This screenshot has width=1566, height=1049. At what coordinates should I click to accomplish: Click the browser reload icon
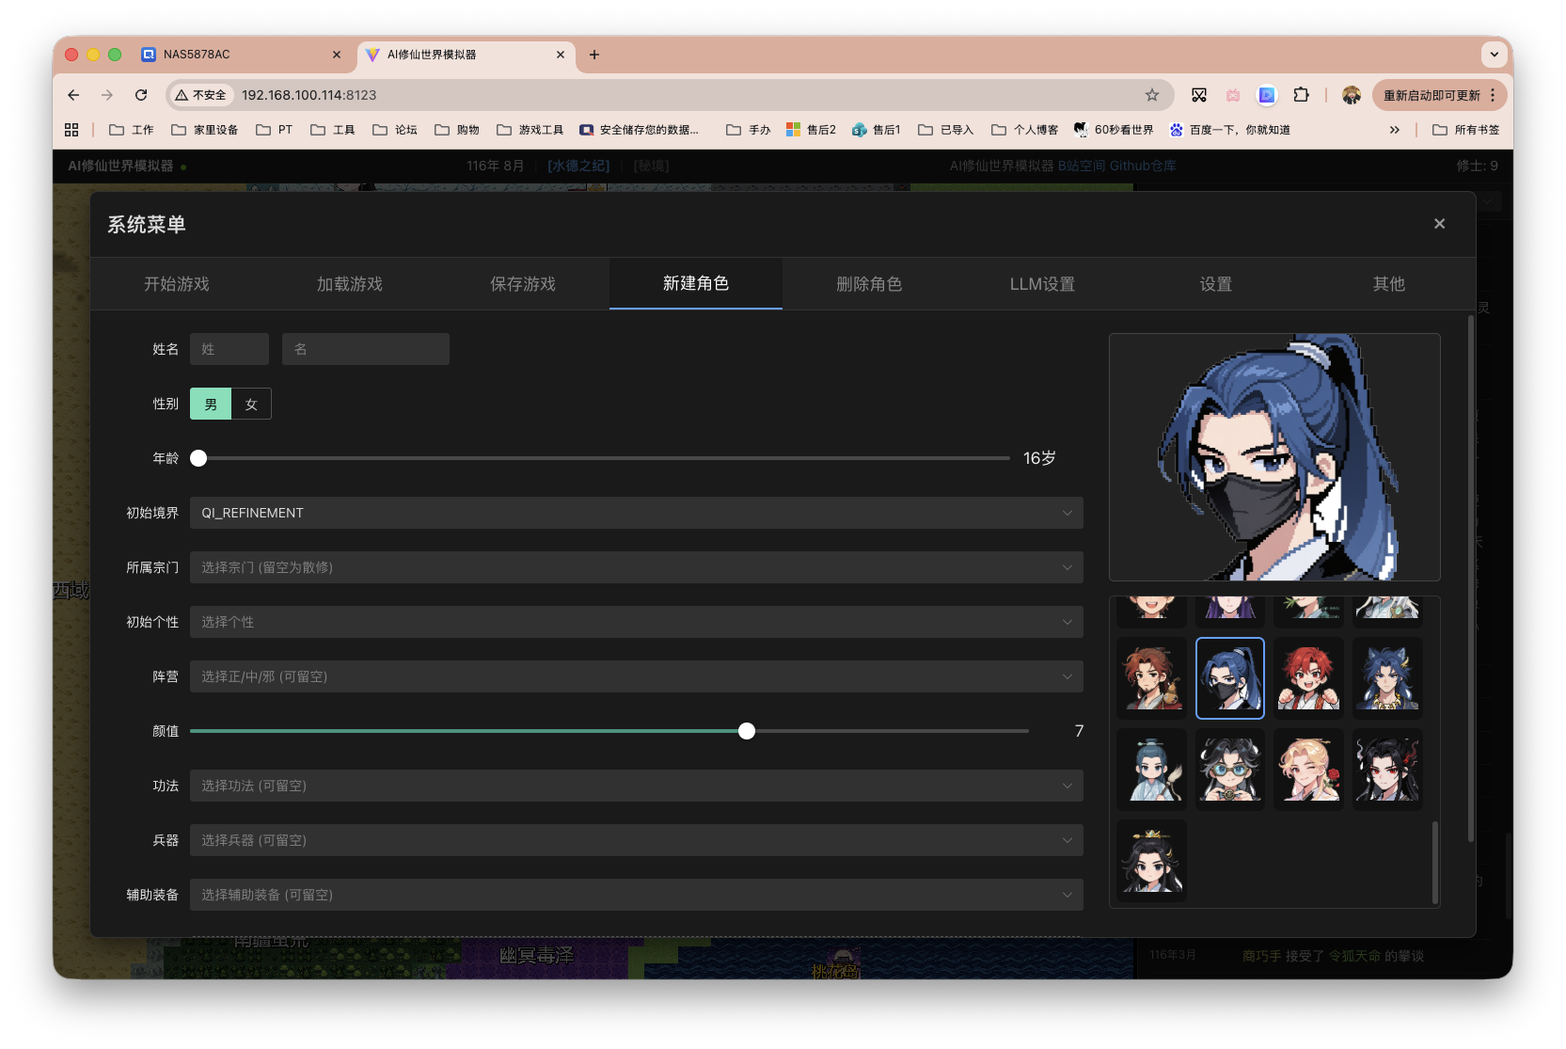click(141, 95)
